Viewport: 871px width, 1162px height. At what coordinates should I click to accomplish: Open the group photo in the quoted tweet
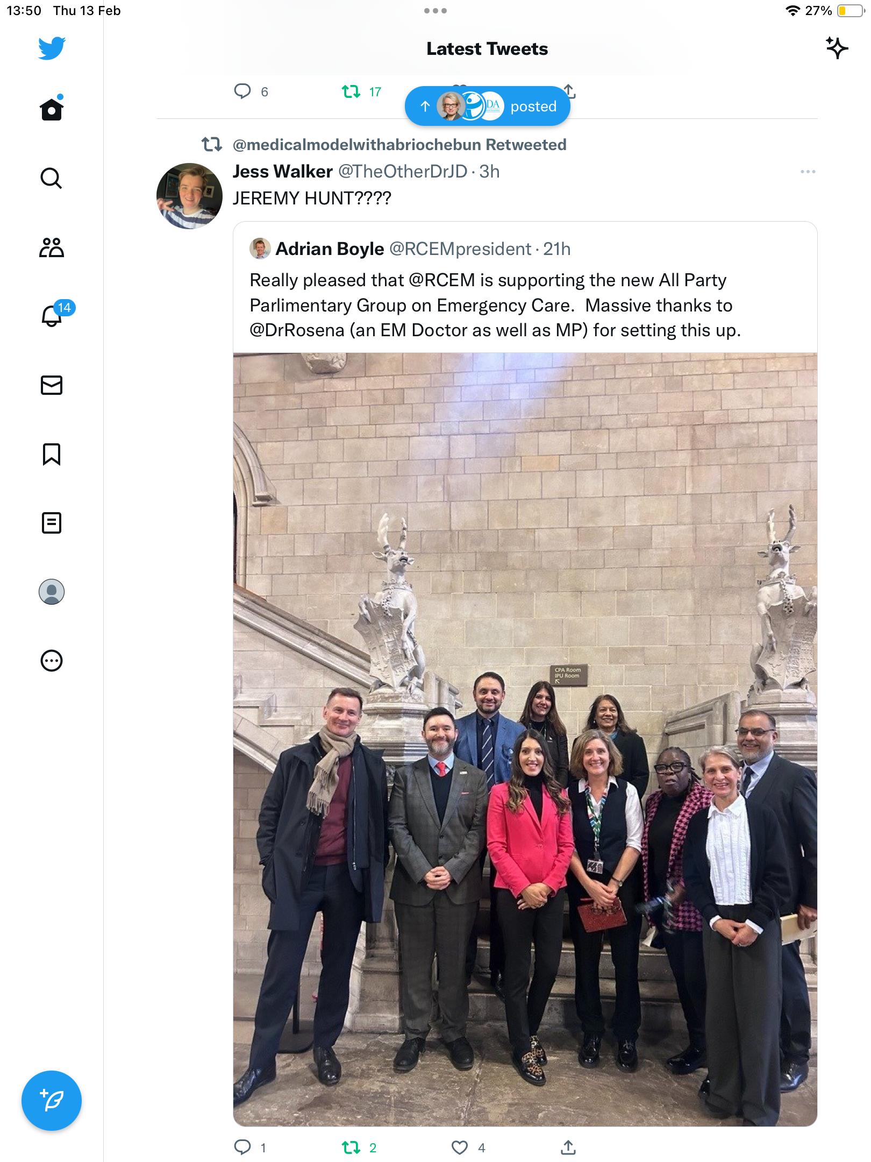coord(525,739)
